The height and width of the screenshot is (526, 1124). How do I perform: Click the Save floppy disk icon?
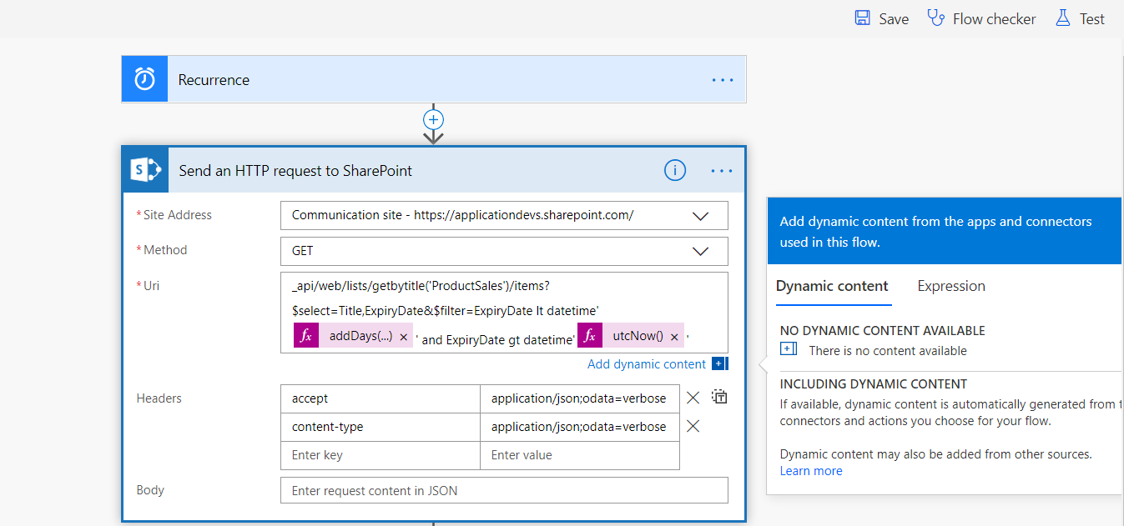coord(862,18)
